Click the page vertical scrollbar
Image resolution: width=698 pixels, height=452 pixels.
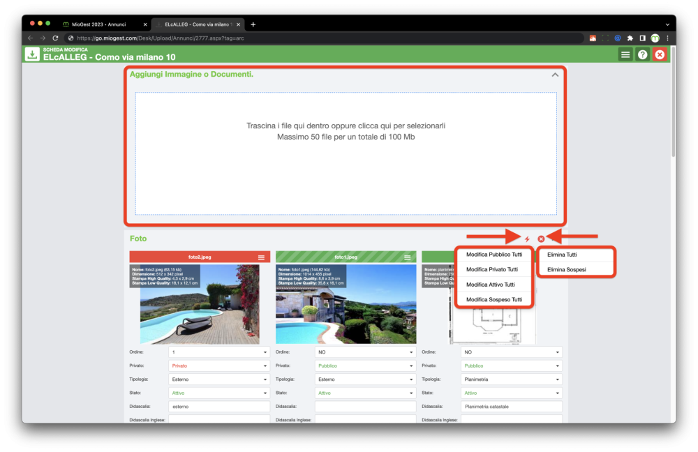click(x=673, y=101)
